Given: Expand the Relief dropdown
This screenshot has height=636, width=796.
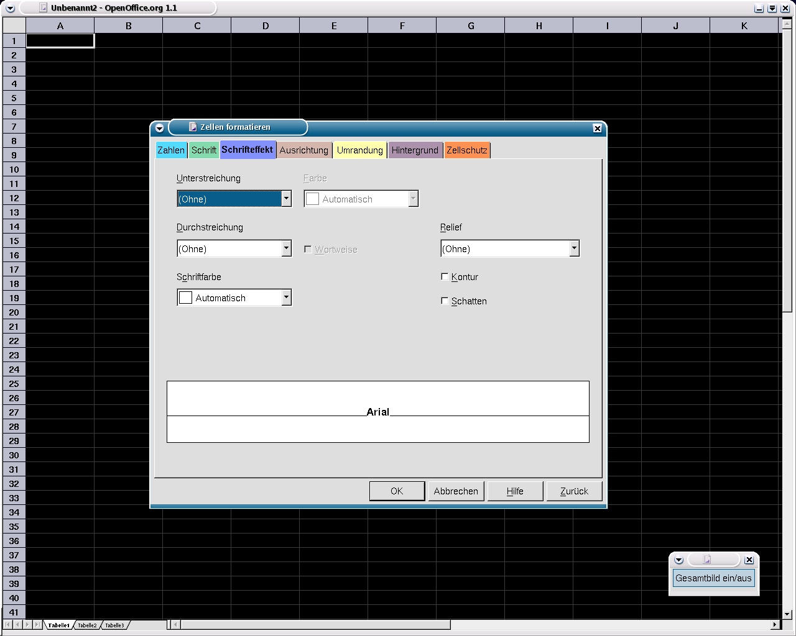Looking at the screenshot, I should pyautogui.click(x=574, y=248).
